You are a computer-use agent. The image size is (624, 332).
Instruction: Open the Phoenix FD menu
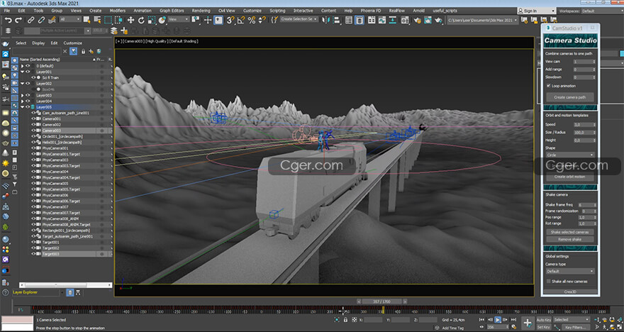371,11
